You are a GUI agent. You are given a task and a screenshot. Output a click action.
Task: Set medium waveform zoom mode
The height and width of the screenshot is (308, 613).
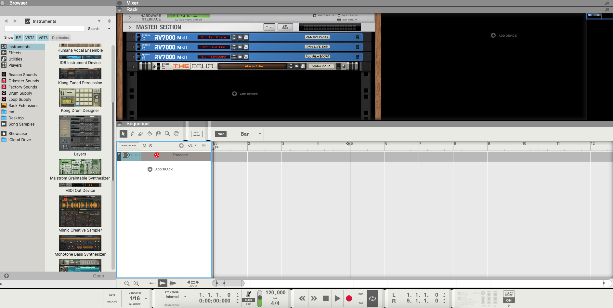coord(162,283)
